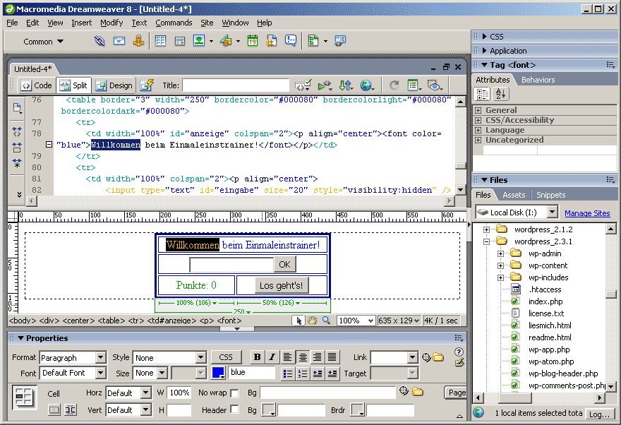
Task: Select the Refresh Design View icon
Action: pyautogui.click(x=393, y=85)
